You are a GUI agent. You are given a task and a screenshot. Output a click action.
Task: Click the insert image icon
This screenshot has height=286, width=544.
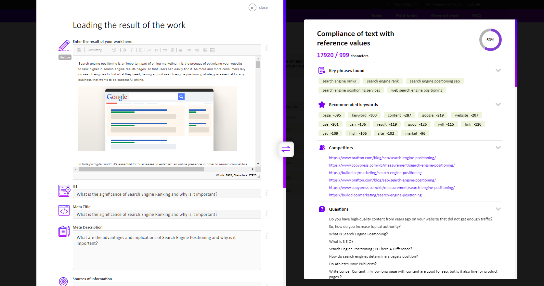[x=205, y=50]
